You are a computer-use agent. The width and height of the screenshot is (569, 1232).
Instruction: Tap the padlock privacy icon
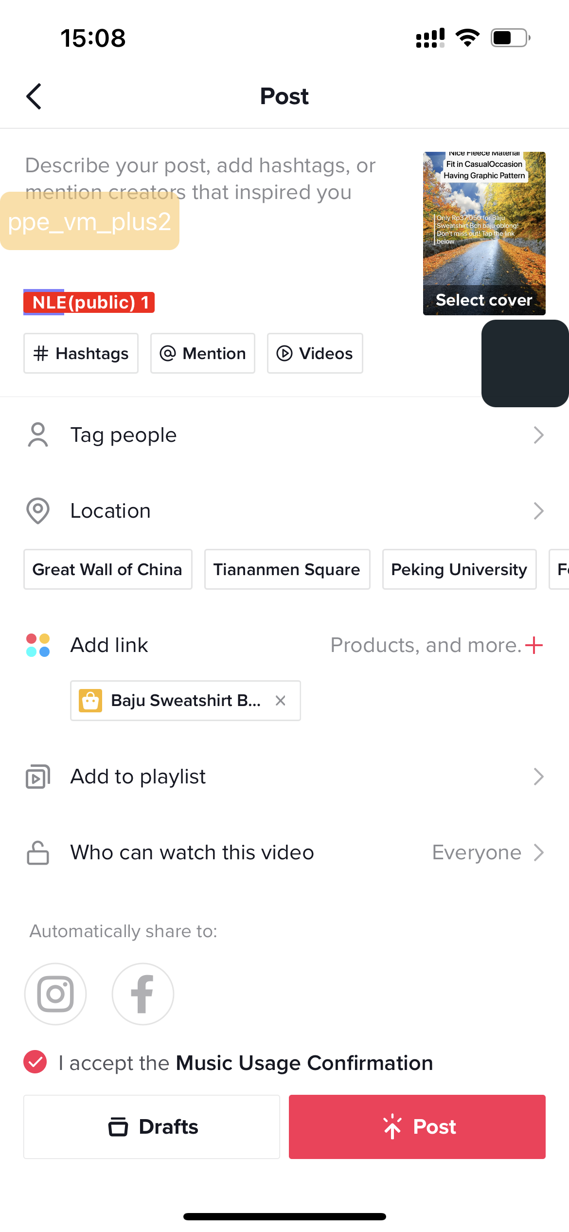pos(38,852)
